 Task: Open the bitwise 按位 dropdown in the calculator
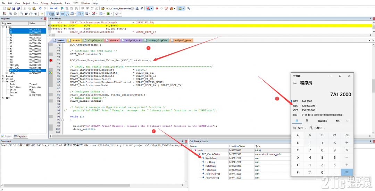[x=300, y=128]
